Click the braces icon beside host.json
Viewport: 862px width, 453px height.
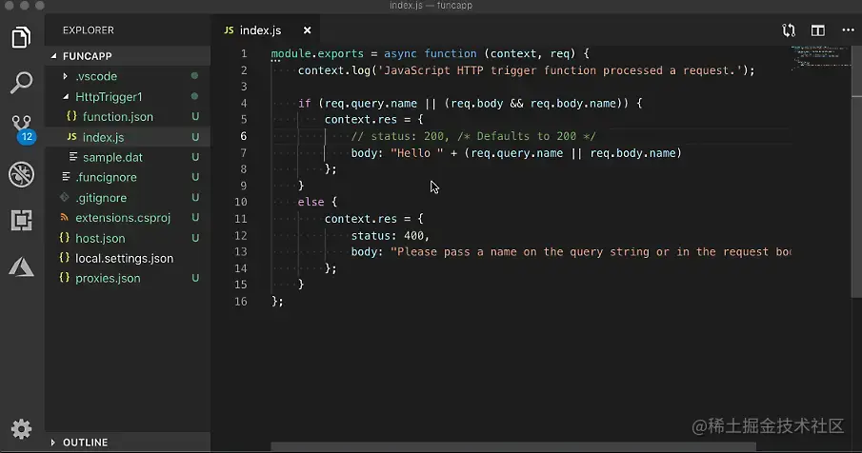[65, 238]
